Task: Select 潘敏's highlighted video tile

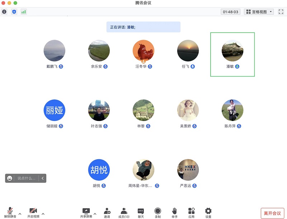Action: (x=232, y=54)
